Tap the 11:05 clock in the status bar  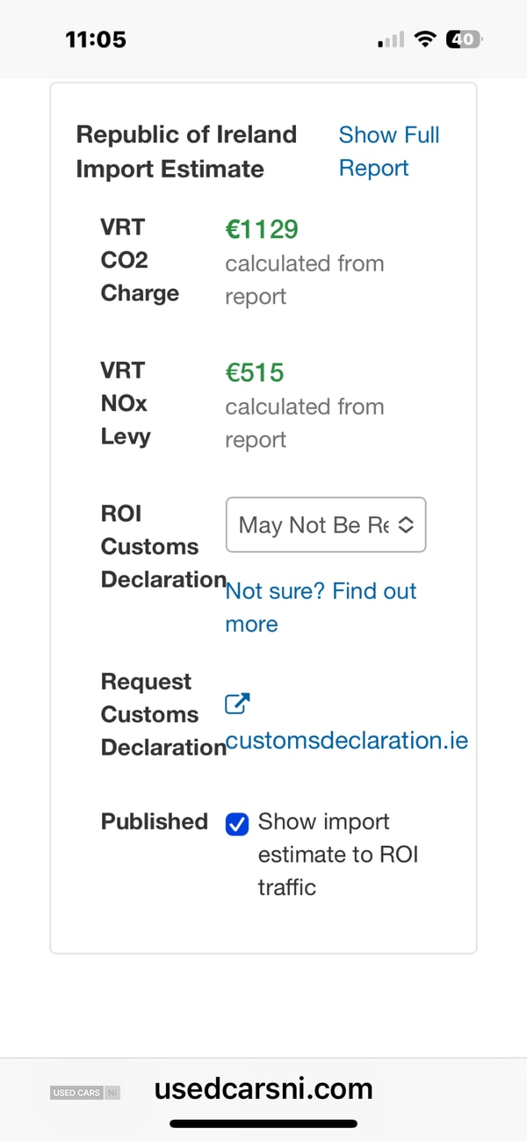click(96, 40)
